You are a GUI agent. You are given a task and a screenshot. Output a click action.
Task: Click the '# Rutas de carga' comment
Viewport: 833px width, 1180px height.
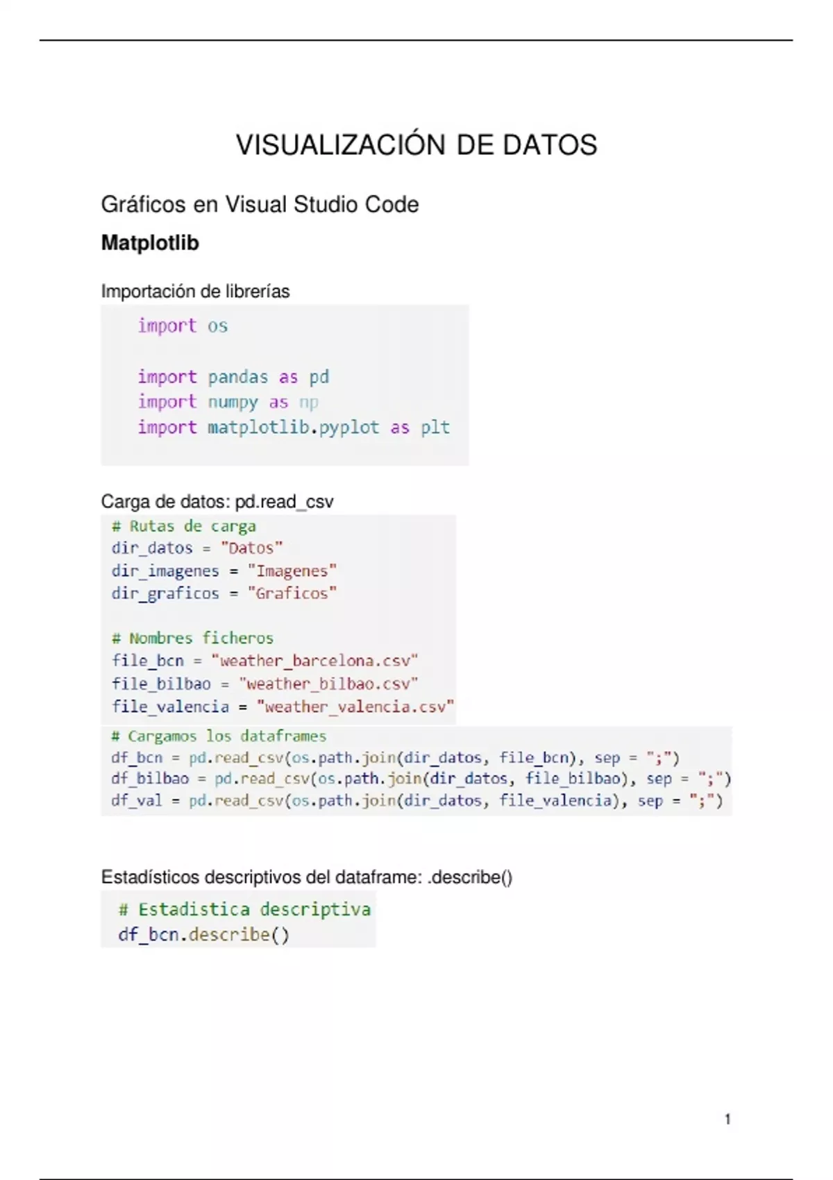183,526
